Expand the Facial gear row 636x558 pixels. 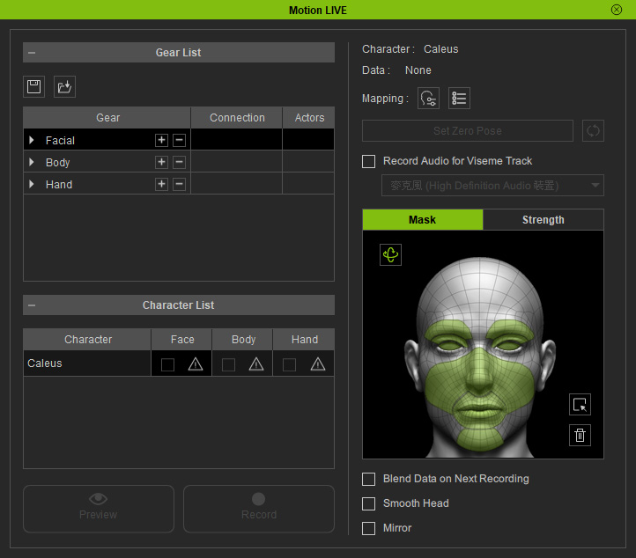[32, 140]
